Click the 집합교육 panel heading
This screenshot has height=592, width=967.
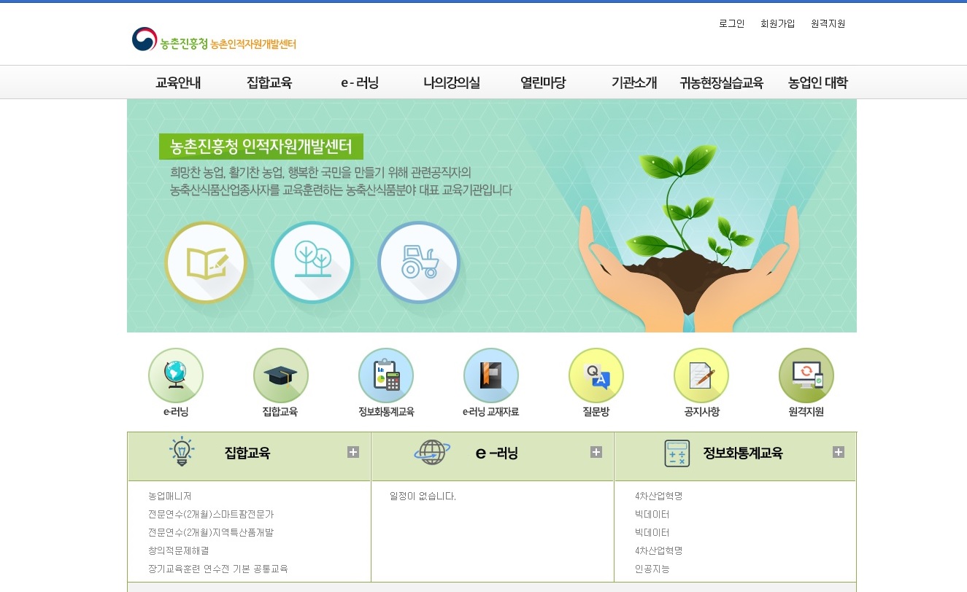pos(247,453)
